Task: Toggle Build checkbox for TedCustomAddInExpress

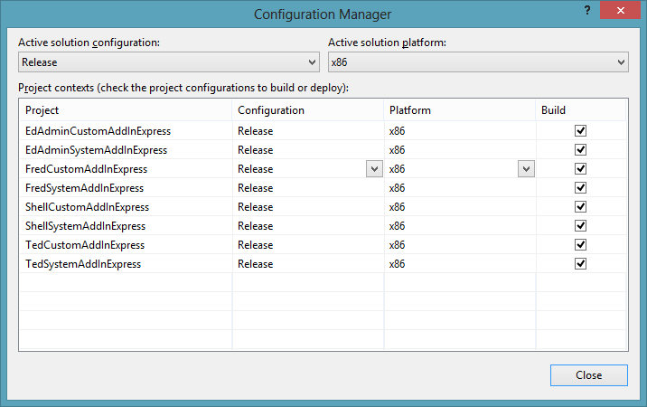Action: click(x=580, y=244)
